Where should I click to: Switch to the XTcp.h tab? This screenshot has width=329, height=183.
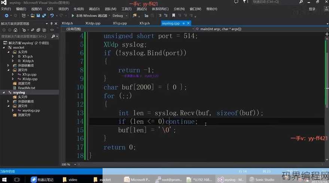point(144,23)
